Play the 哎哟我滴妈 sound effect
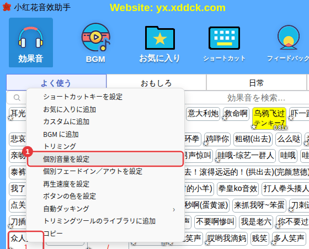The height and width of the screenshot is (249, 309). [x=227, y=239]
